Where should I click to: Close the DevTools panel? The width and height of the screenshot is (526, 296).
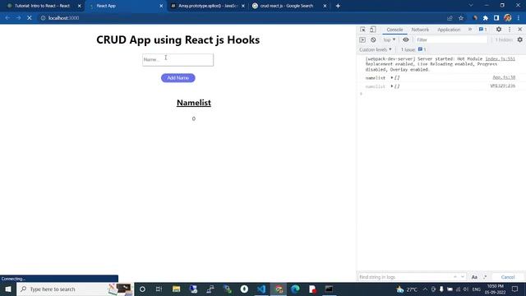coord(520,30)
